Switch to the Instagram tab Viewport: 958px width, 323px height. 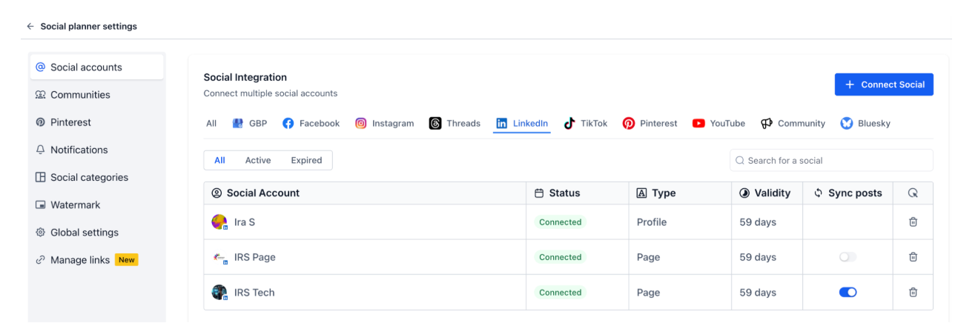(384, 123)
